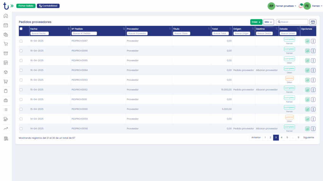Click the Buscar Proveedor filter field
This screenshot has height=181, width=323.
click(137, 33)
